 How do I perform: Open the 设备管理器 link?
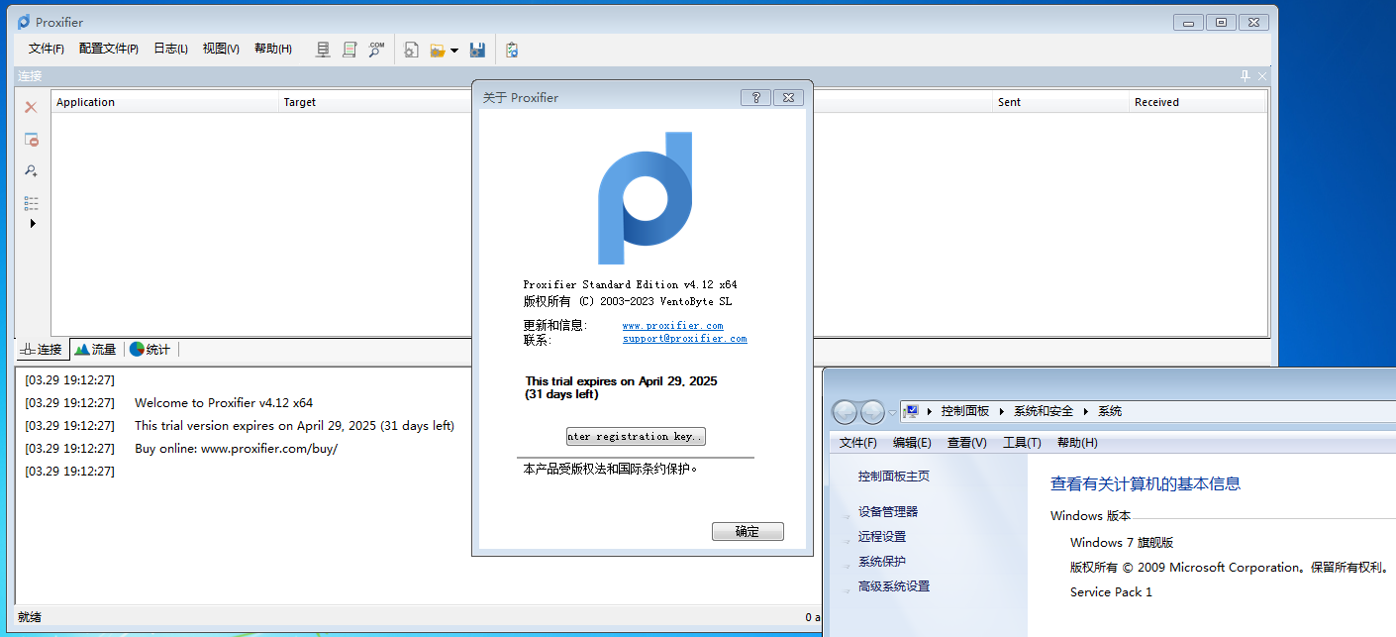point(888,512)
